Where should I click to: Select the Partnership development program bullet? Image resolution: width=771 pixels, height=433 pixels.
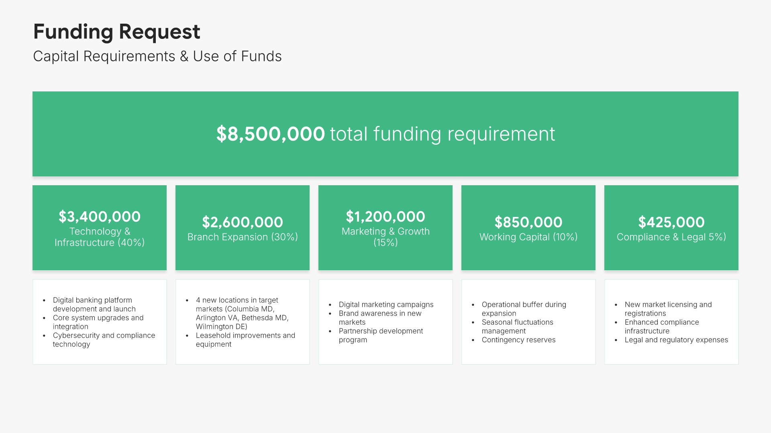pos(381,336)
